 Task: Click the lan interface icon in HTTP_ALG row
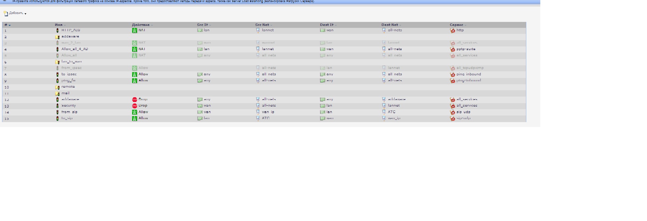tap(199, 30)
